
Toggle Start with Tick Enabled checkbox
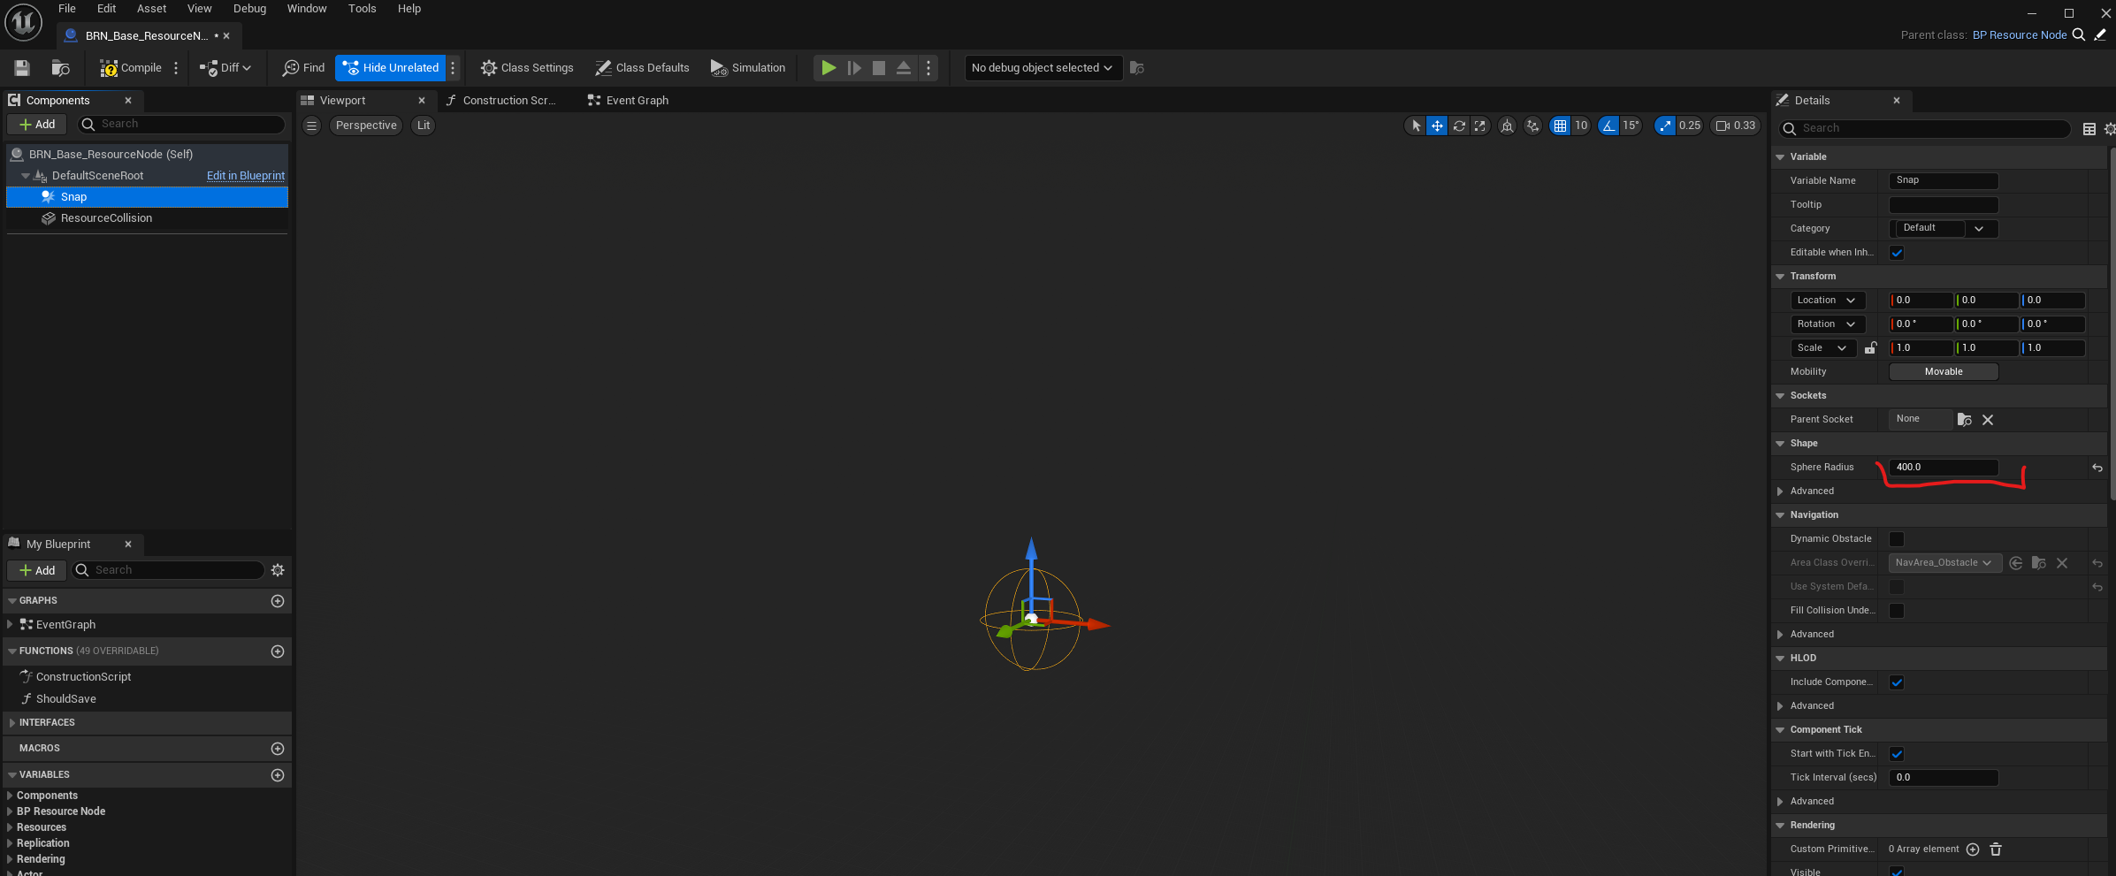coord(1897,754)
